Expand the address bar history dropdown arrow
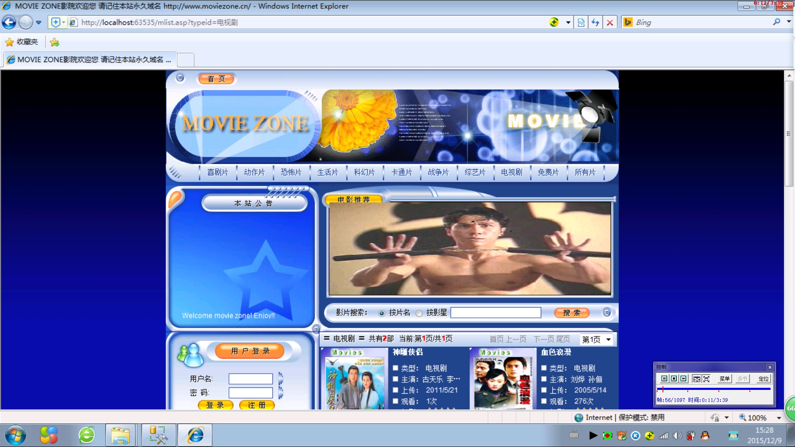Image resolution: width=795 pixels, height=447 pixels. tap(568, 22)
